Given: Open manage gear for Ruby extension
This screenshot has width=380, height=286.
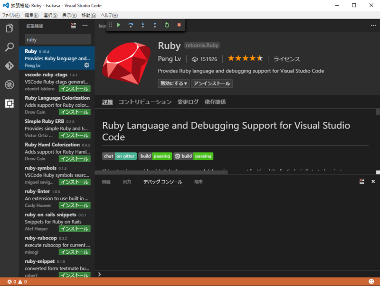Looking at the screenshot, I should [86, 65].
